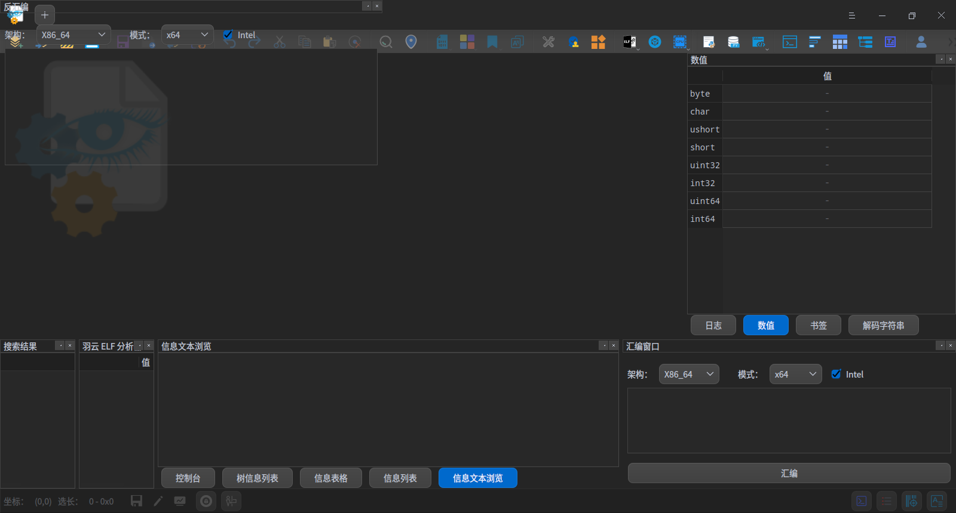Open the wrench and screwdriver settings icon
This screenshot has width=956, height=513.
(548, 42)
